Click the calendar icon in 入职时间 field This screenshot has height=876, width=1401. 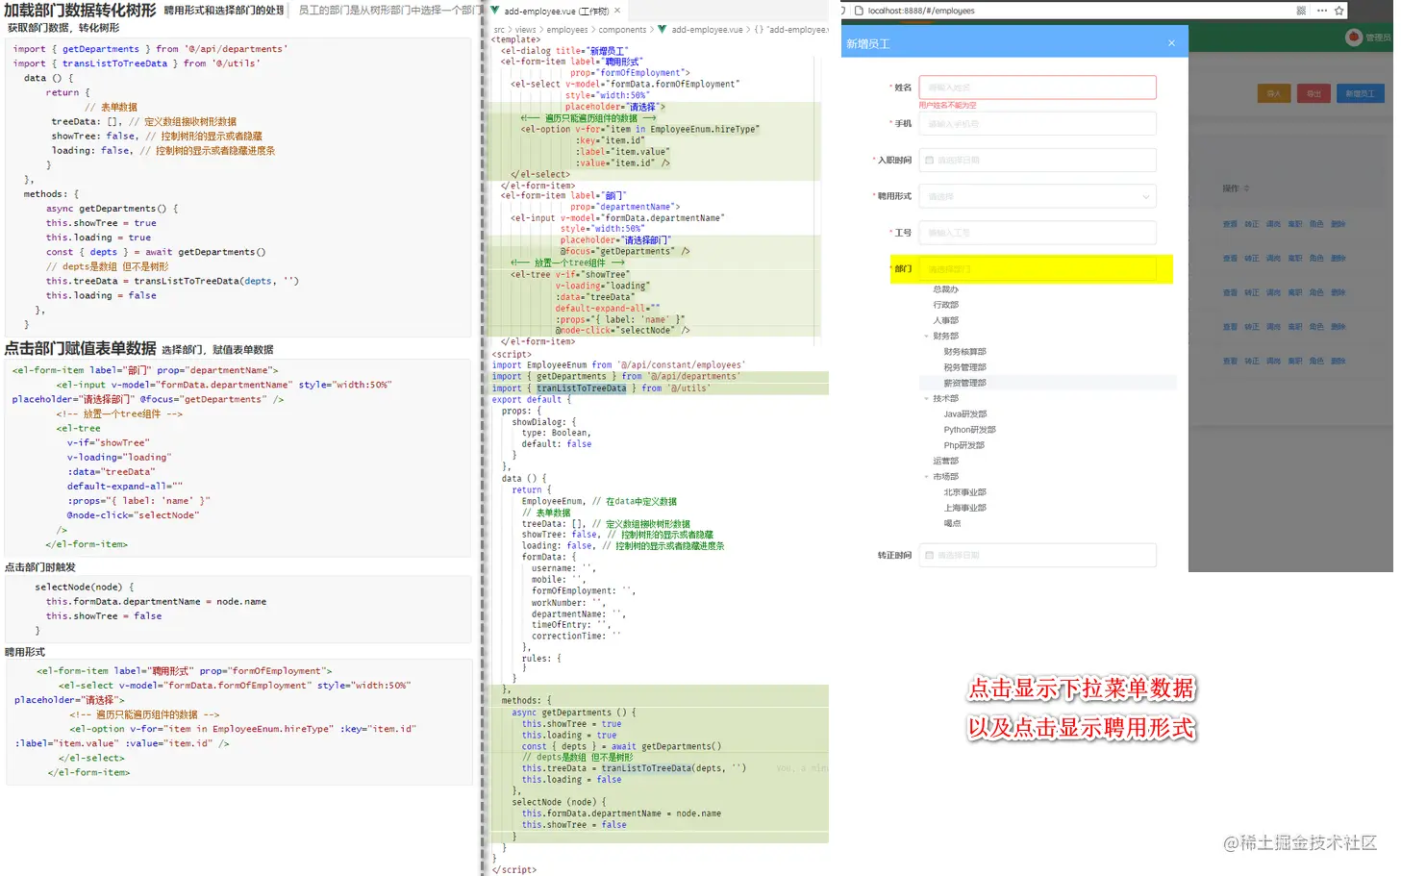click(x=929, y=161)
